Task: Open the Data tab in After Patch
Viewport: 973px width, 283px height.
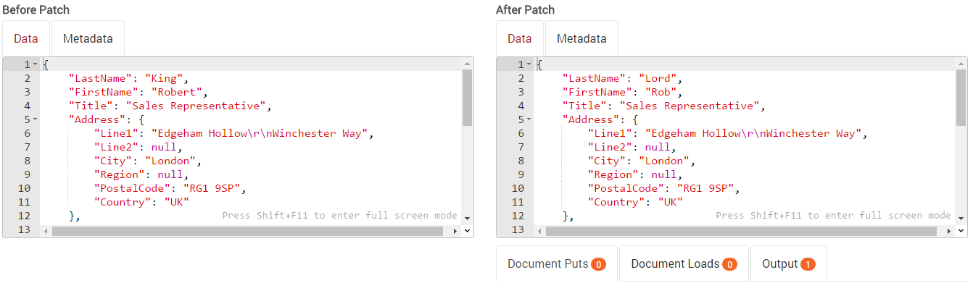Action: [520, 38]
